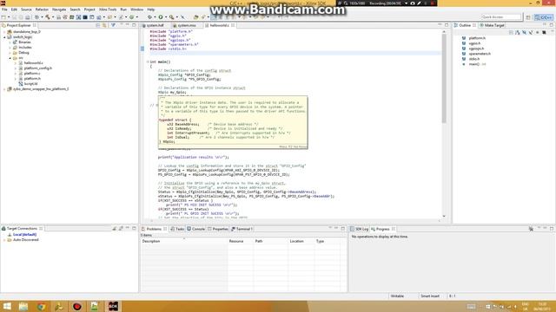Open the Navigate menu
Image resolution: width=556 pixels, height=312 pixels.
(x=59, y=10)
